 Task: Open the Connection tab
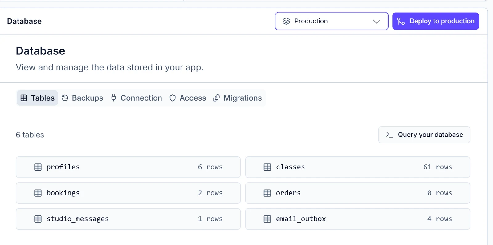[x=136, y=98]
